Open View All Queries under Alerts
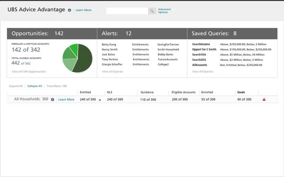Screen dimensions: 284x177 pyautogui.click(x=112, y=72)
